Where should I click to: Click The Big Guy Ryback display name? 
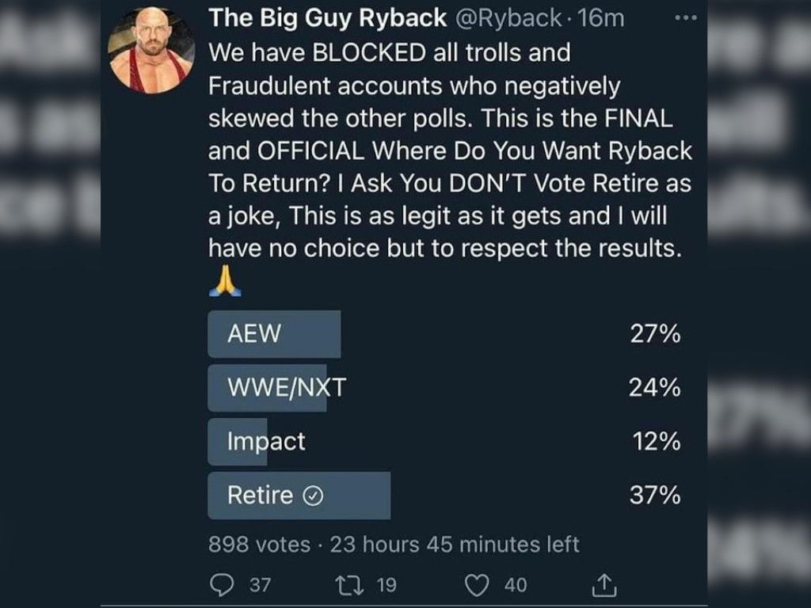[326, 19]
